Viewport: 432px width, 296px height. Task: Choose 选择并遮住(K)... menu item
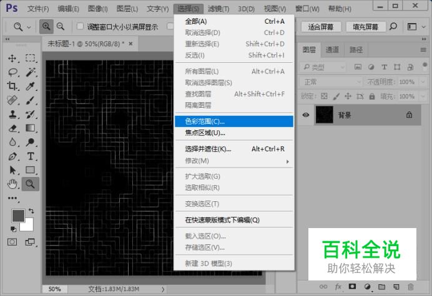tap(234, 149)
